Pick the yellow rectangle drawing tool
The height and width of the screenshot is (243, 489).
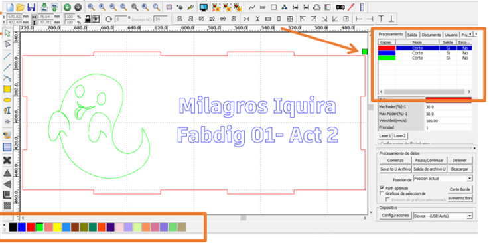pyautogui.click(x=7, y=89)
